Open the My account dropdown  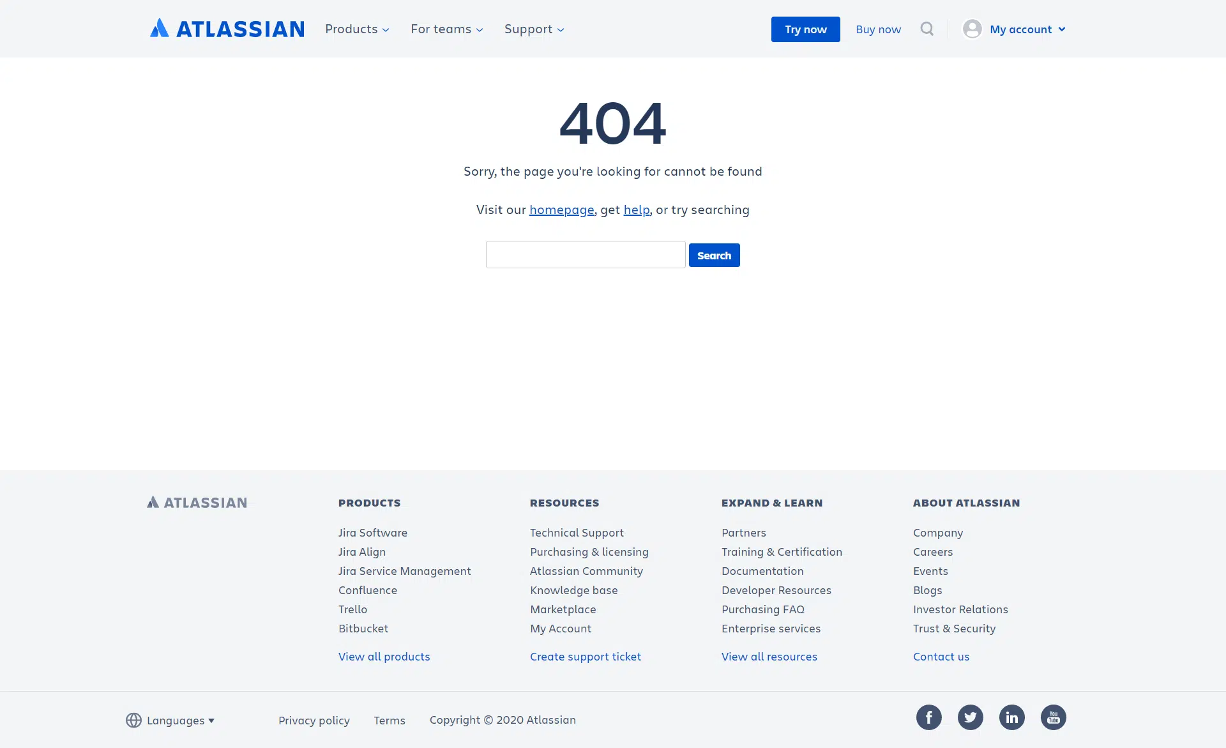click(x=1027, y=29)
